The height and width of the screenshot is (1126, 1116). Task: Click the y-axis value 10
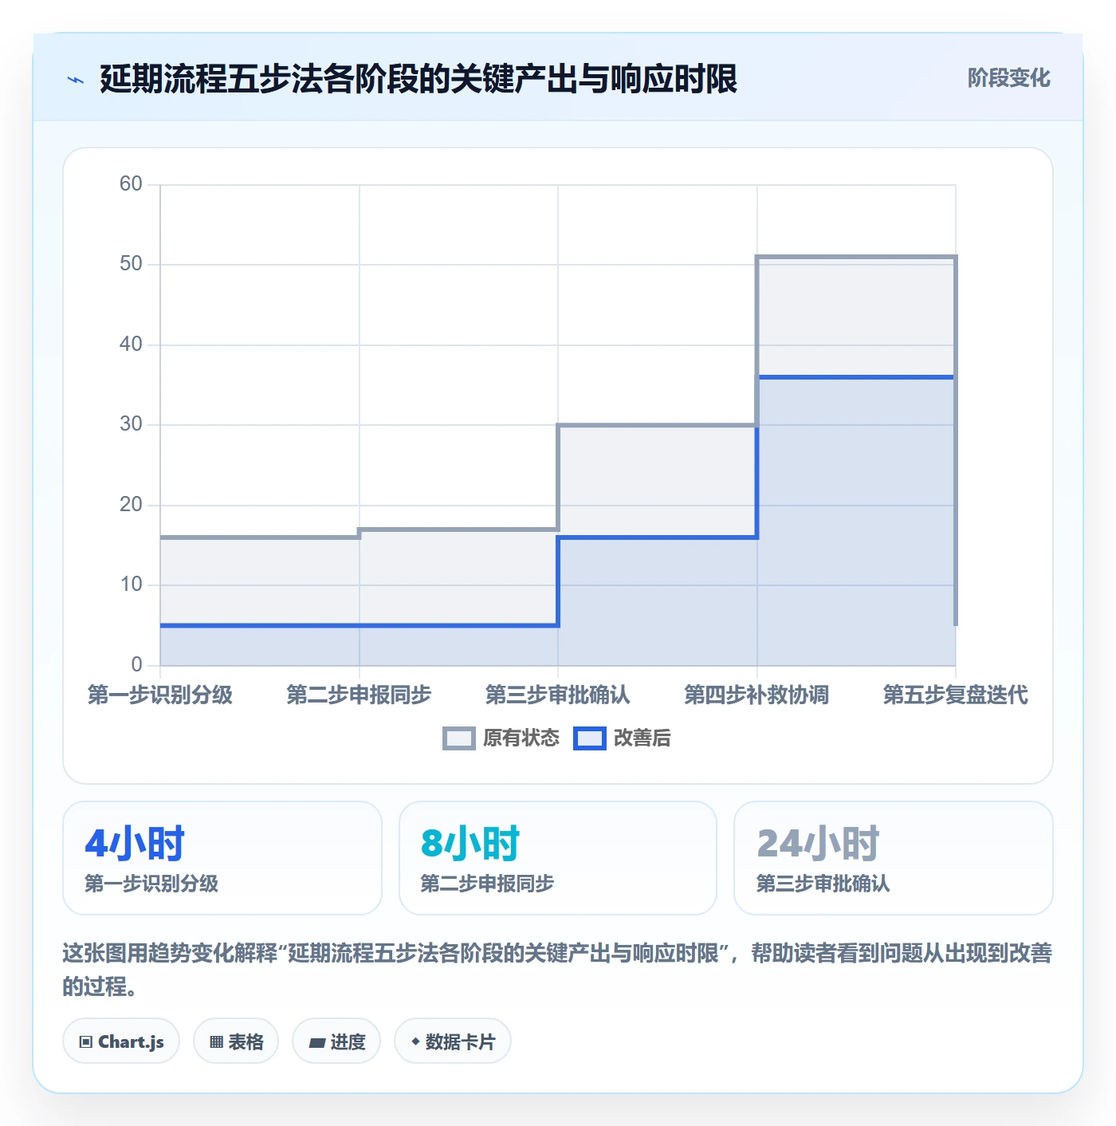point(131,585)
